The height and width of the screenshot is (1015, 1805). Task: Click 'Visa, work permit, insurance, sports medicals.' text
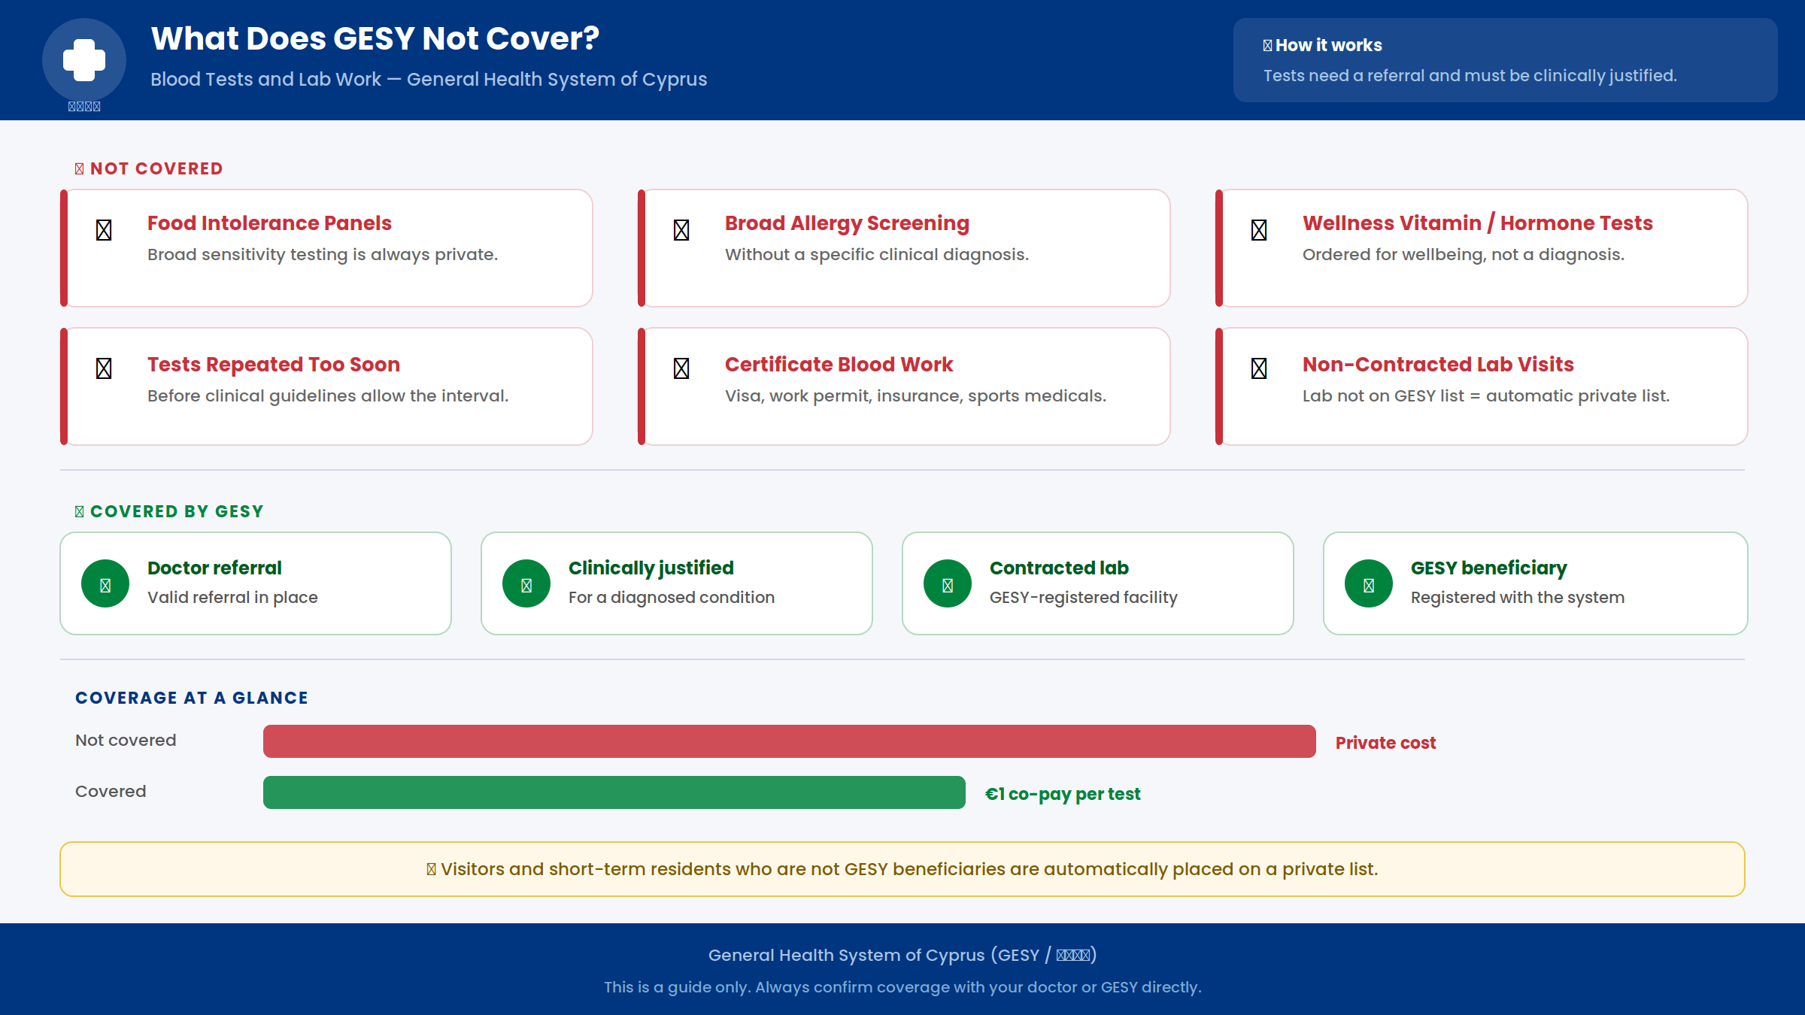[x=916, y=396]
